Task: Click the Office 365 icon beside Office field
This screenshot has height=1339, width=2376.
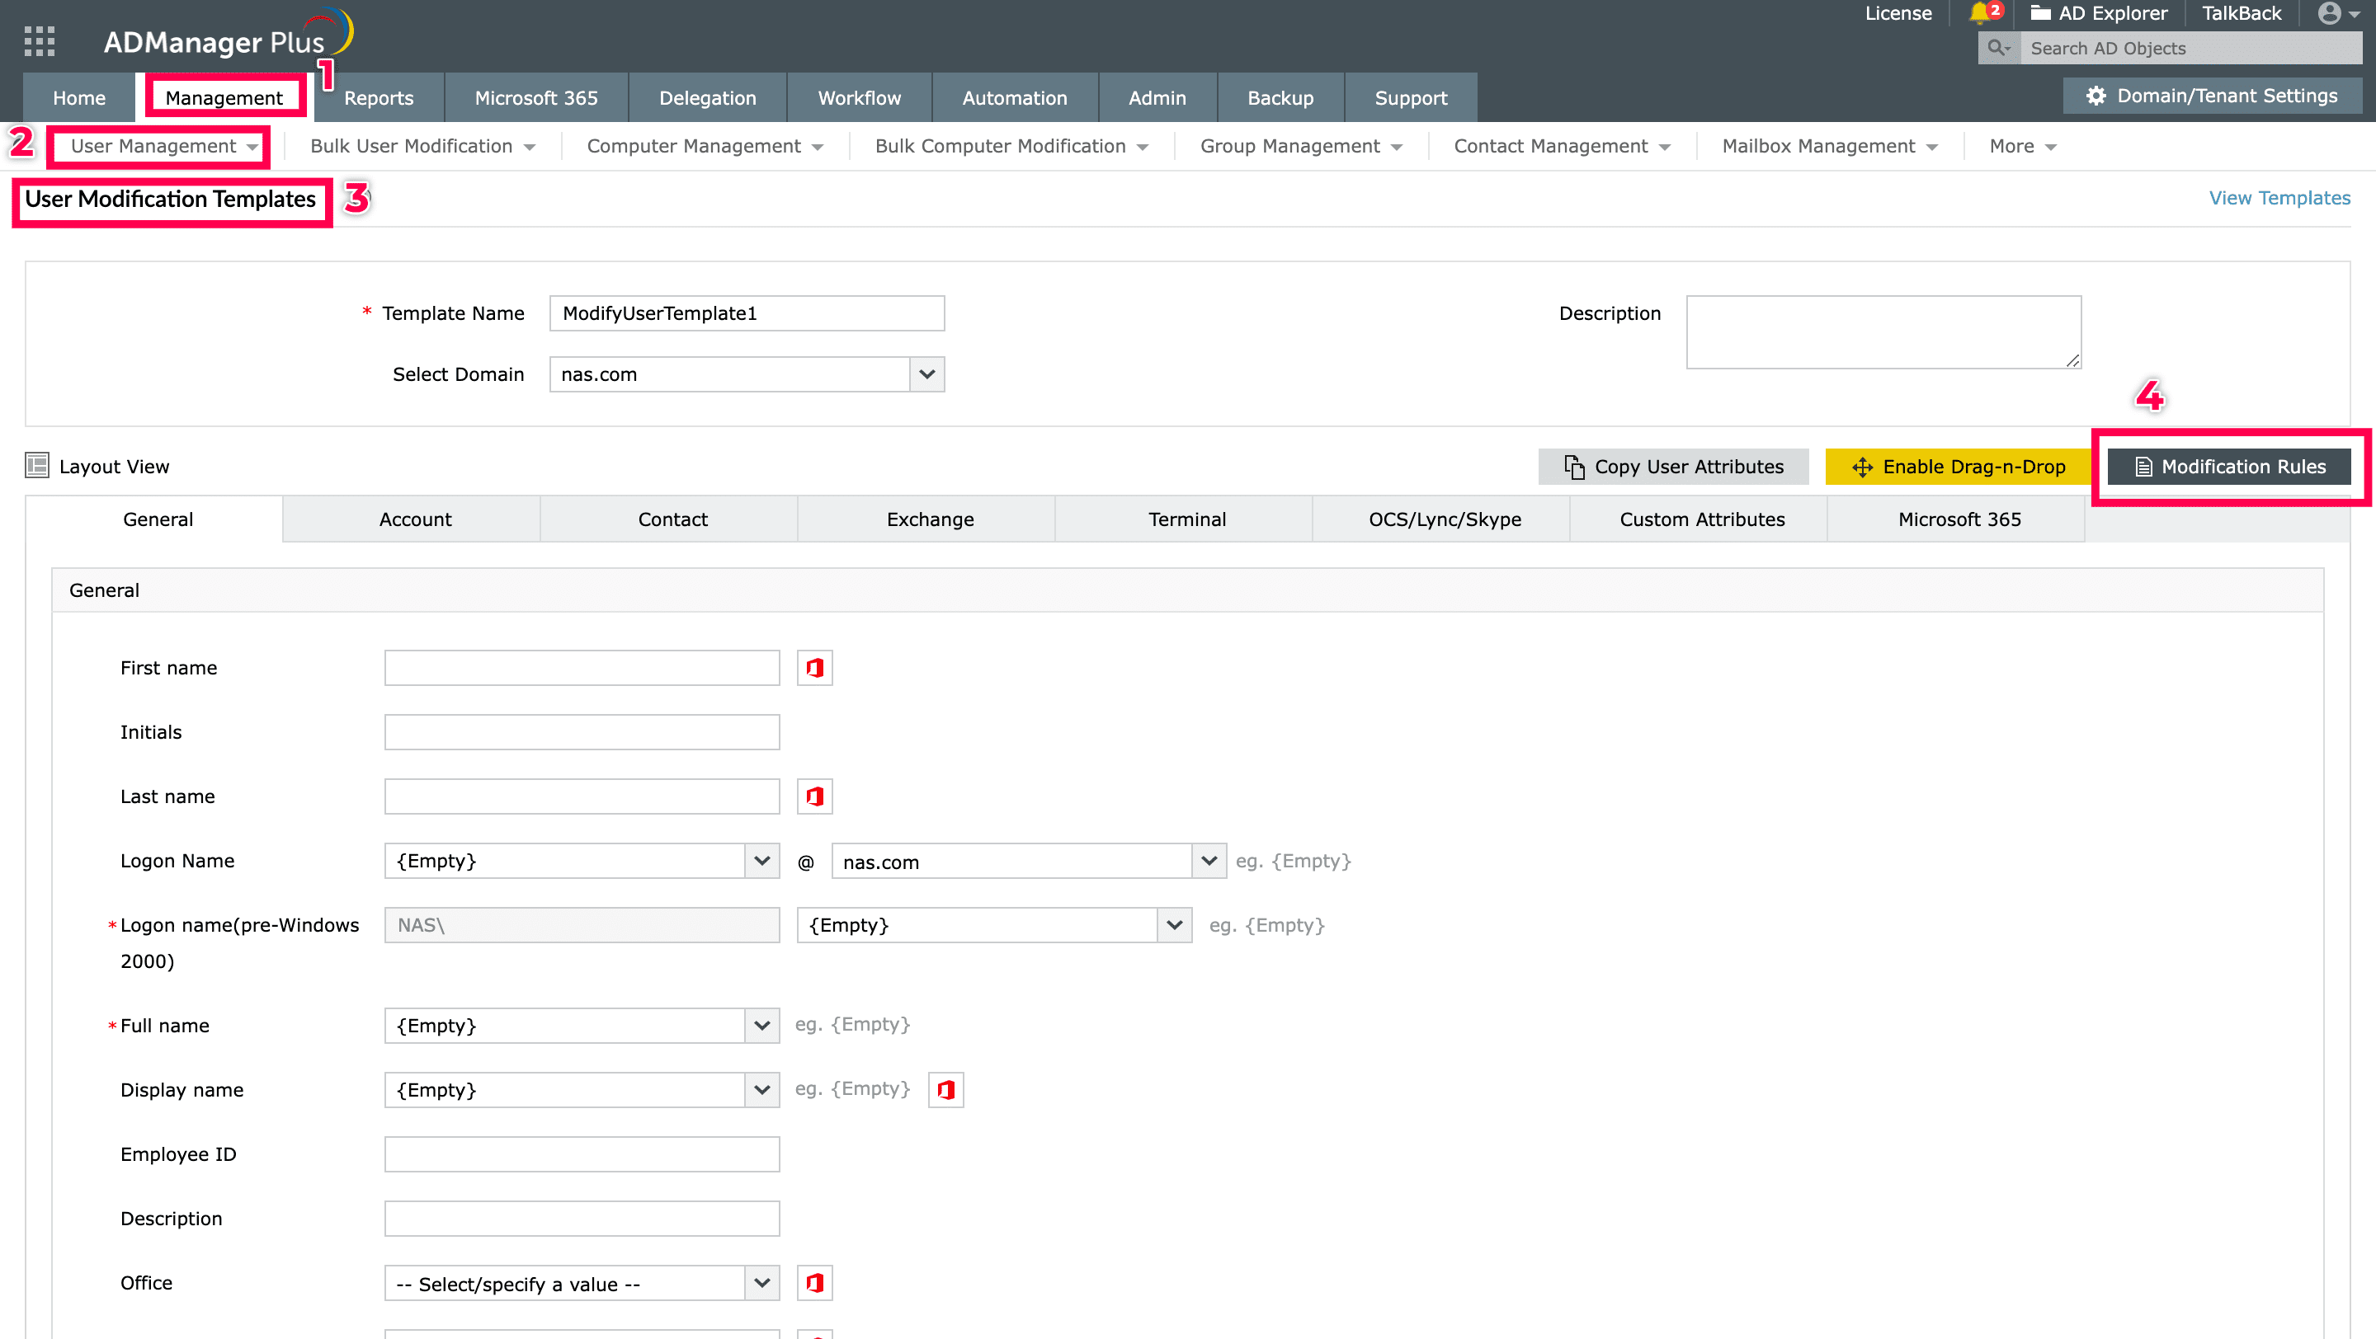Action: pos(814,1283)
